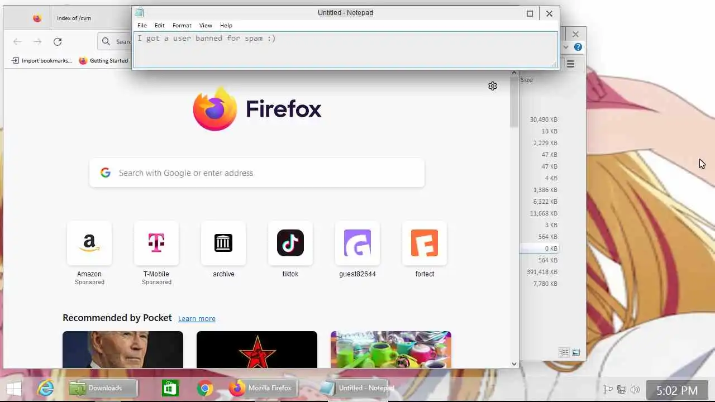Expand the ribbon chevron in Downloads window

[x=566, y=47]
